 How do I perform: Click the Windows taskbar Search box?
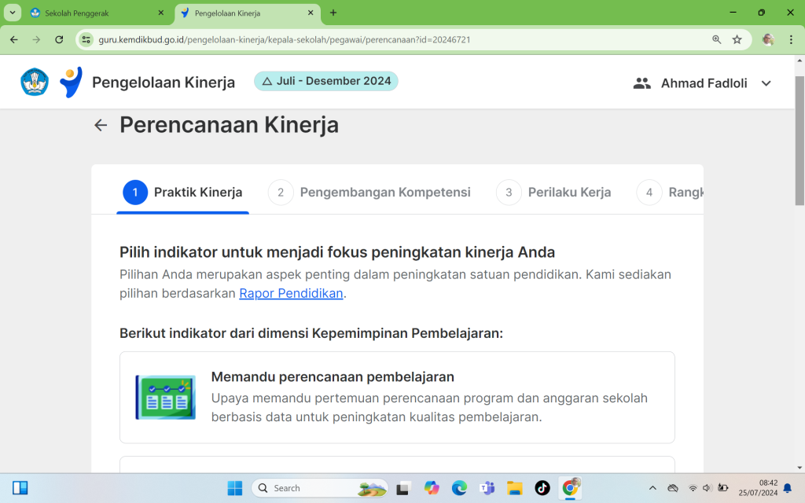click(318, 488)
